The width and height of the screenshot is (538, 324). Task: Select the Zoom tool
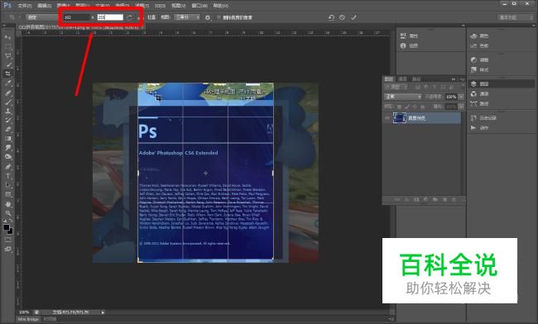pos(8,213)
